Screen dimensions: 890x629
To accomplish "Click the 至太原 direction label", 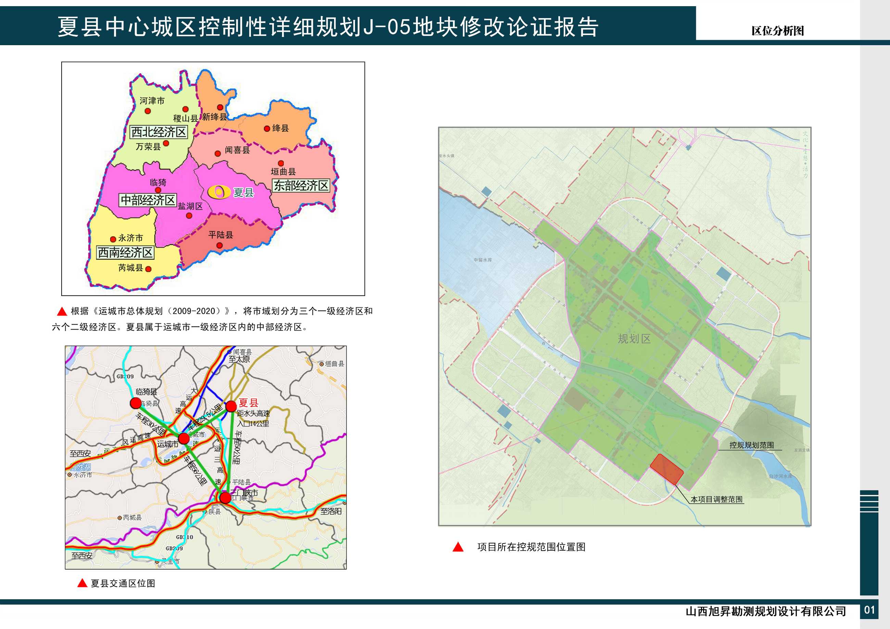I will coord(239,359).
